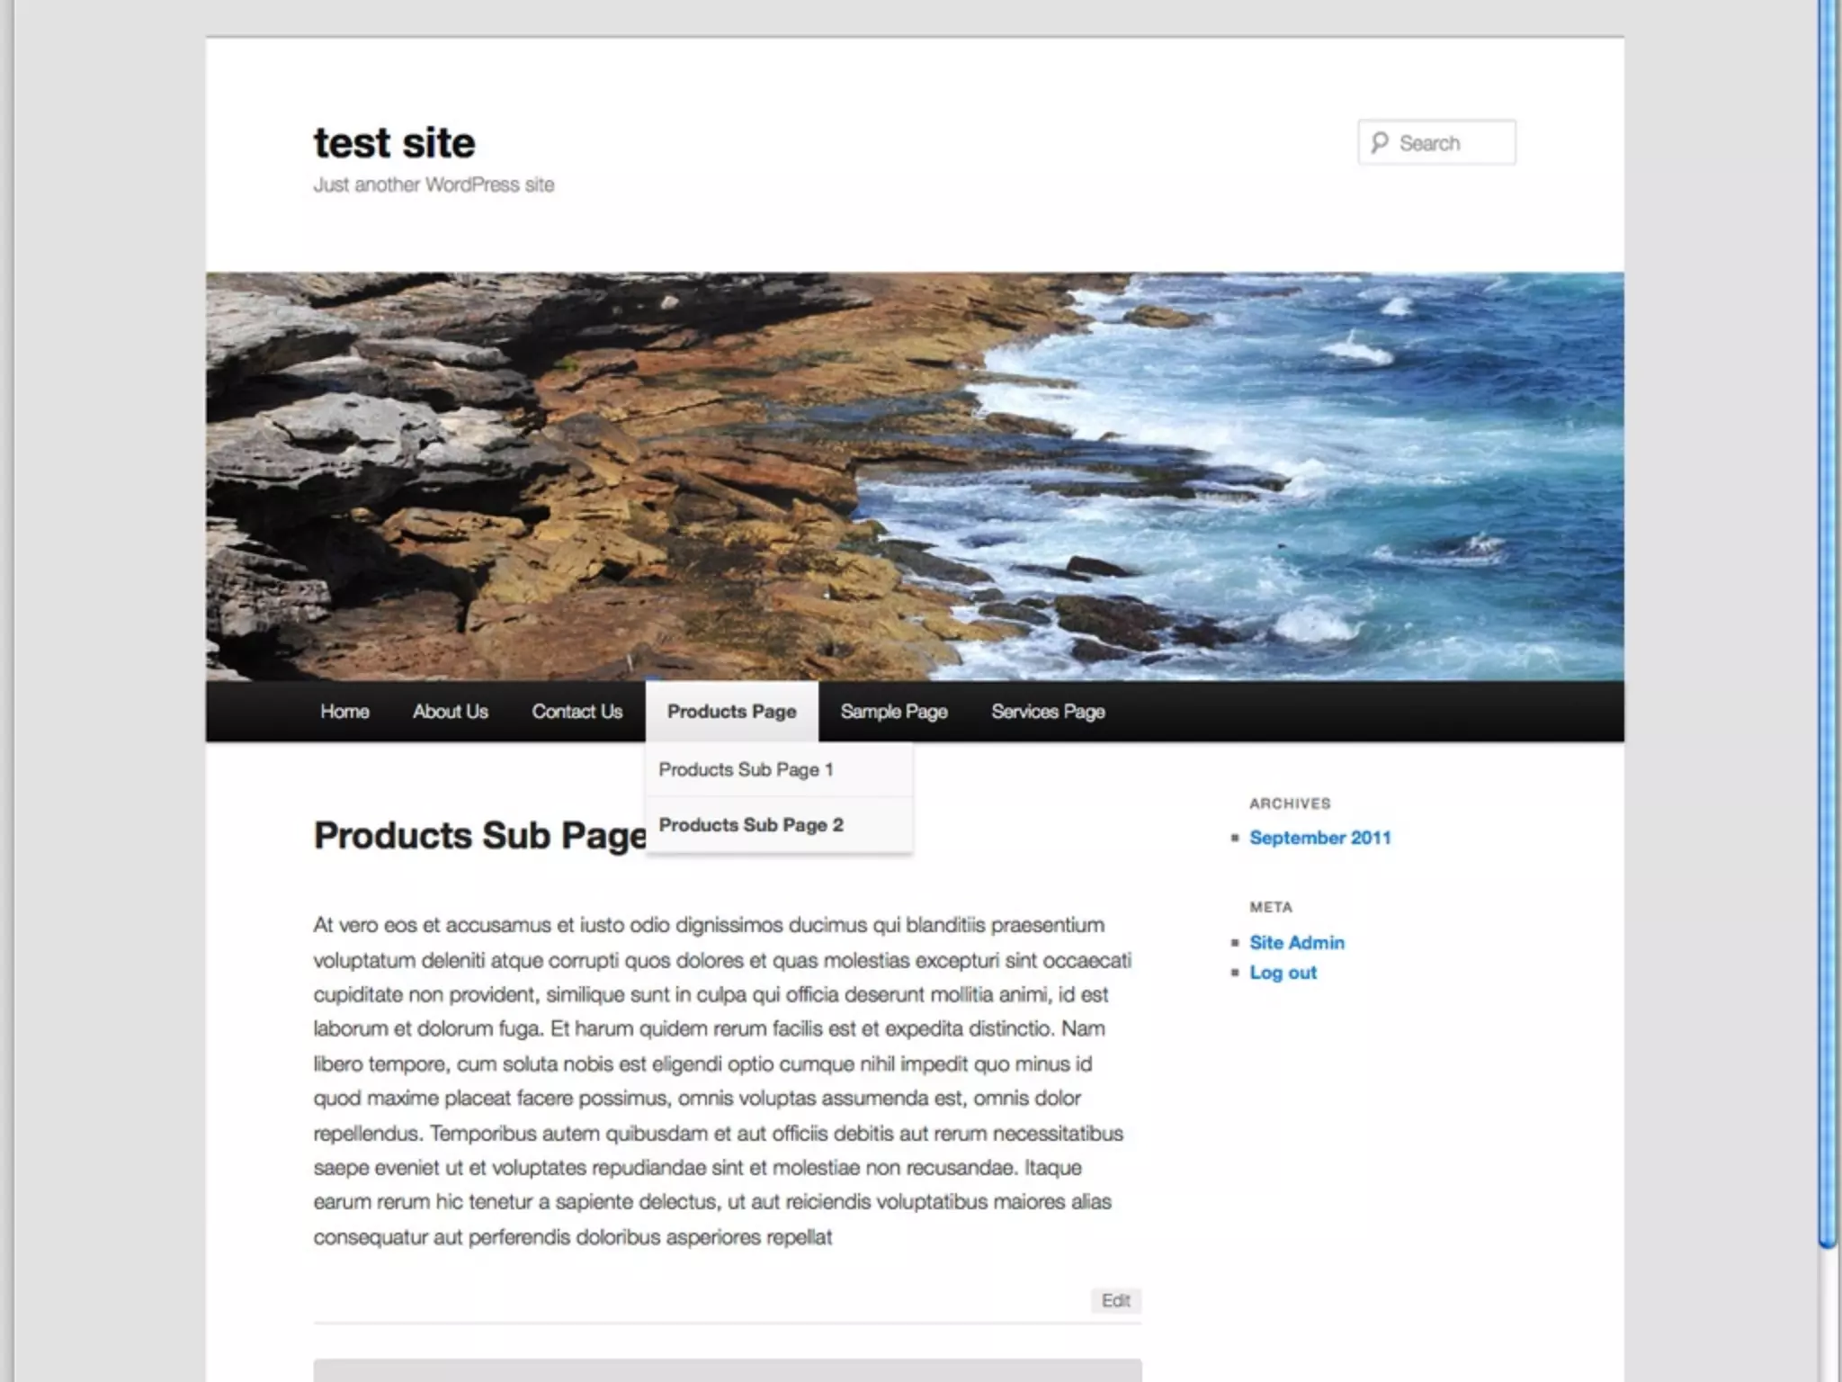The image size is (1842, 1382).
Task: Select Products Sub Page 2 entry
Action: pyautogui.click(x=751, y=825)
